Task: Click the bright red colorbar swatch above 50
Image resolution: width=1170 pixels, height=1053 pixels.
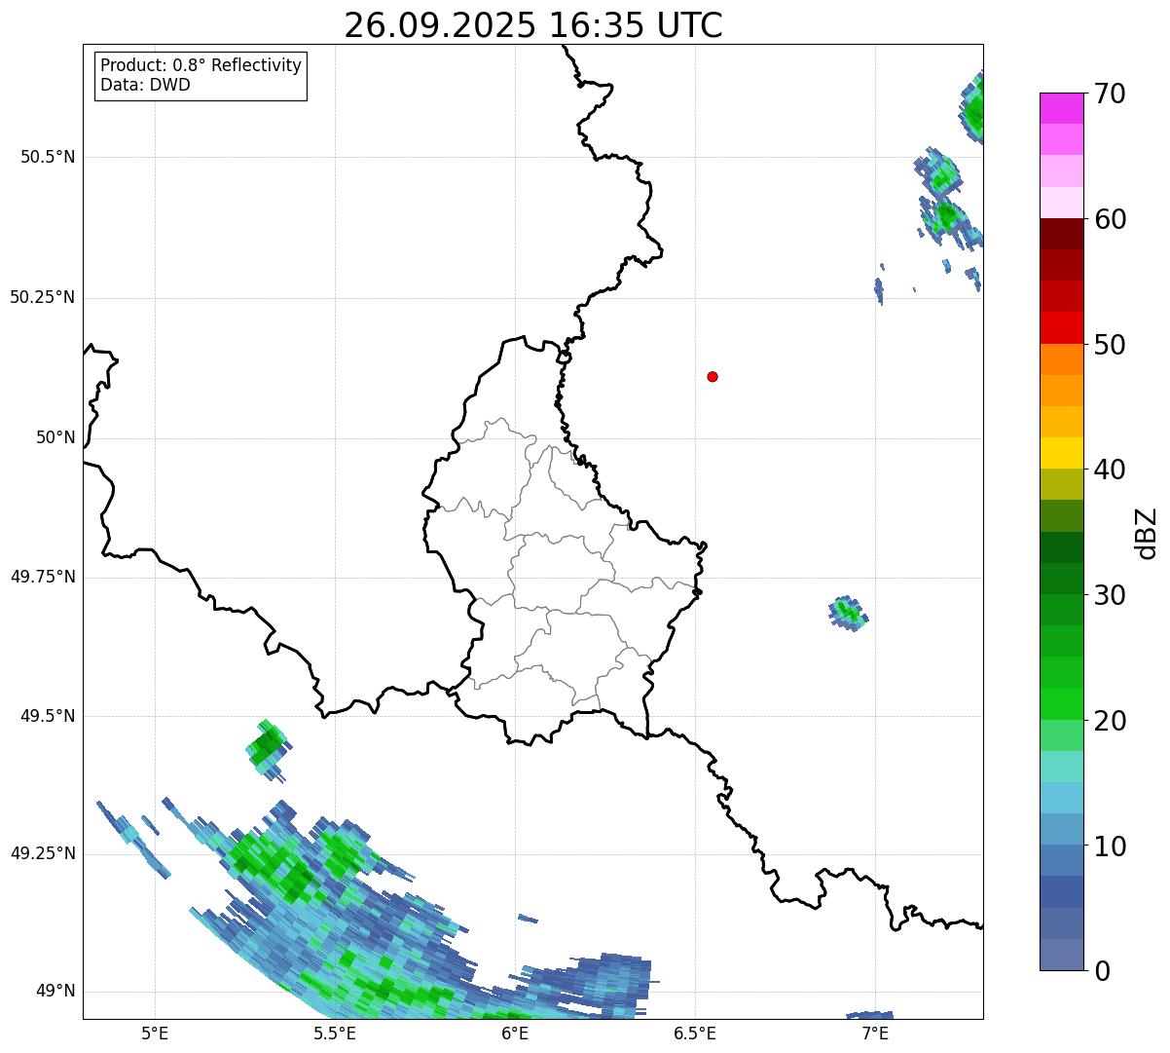Action: click(1061, 327)
